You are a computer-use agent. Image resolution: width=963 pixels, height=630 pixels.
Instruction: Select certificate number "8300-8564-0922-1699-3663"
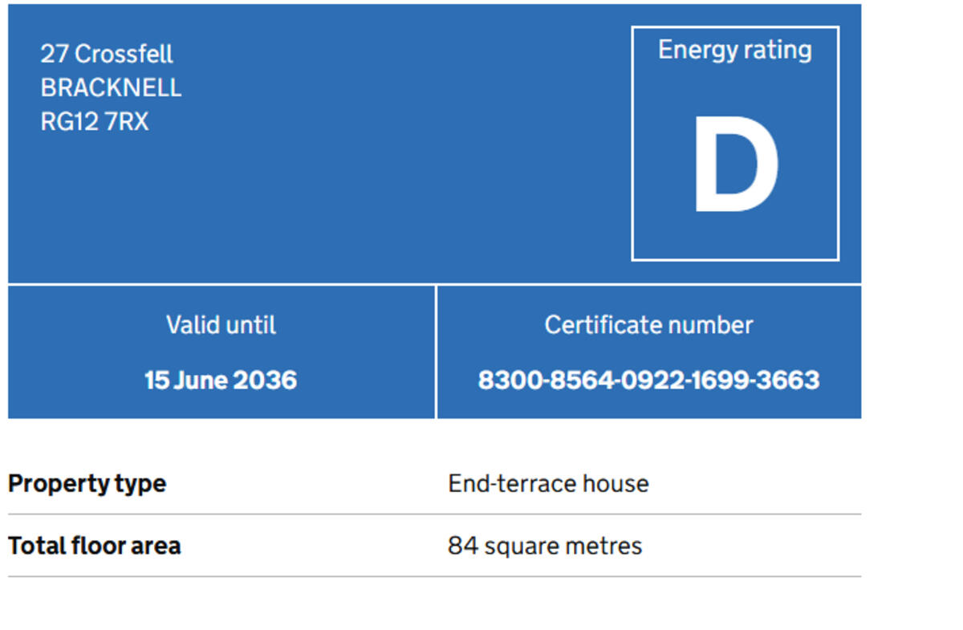coord(648,380)
